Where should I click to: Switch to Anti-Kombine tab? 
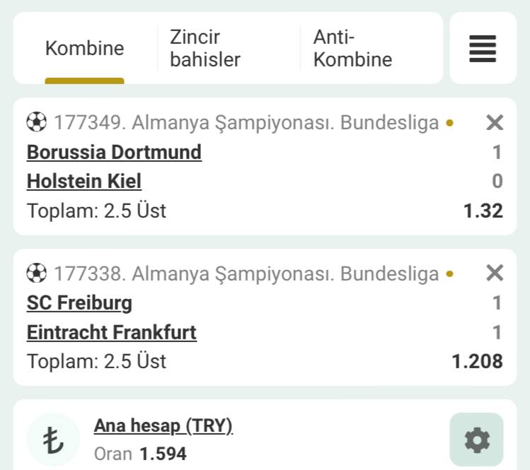352,48
